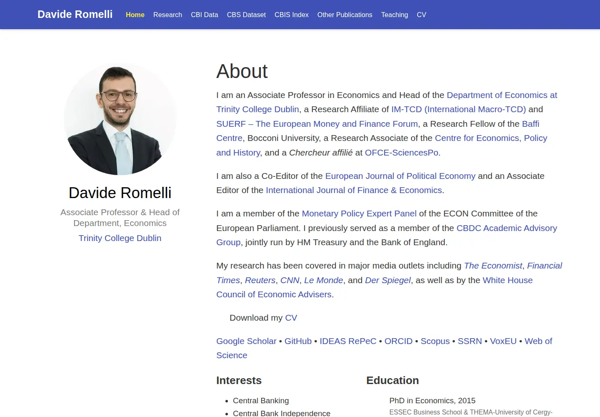The width and height of the screenshot is (600, 417).
Task: Visit SUERF European Money and Finance Forum
Action: [x=317, y=124]
